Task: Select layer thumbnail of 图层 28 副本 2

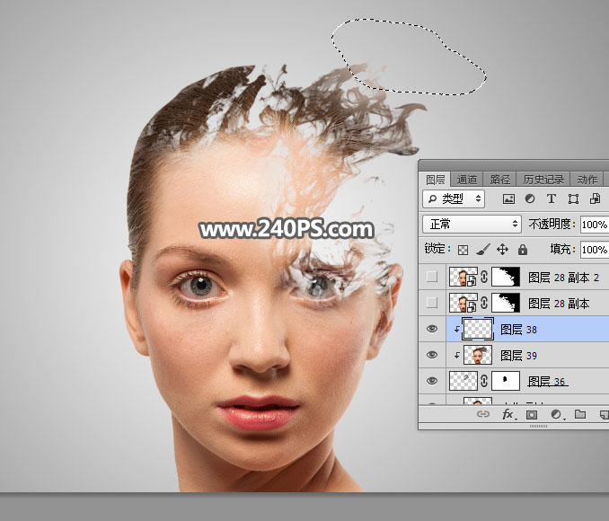Action: pyautogui.click(x=463, y=277)
